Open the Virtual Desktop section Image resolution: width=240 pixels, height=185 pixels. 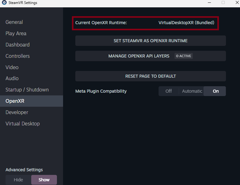click(x=23, y=124)
